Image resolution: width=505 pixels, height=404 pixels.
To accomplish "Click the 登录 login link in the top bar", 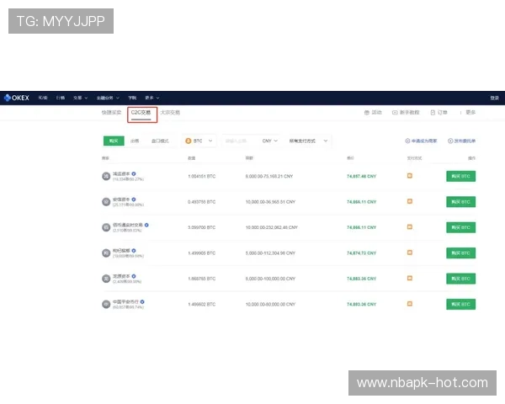I will point(494,98).
